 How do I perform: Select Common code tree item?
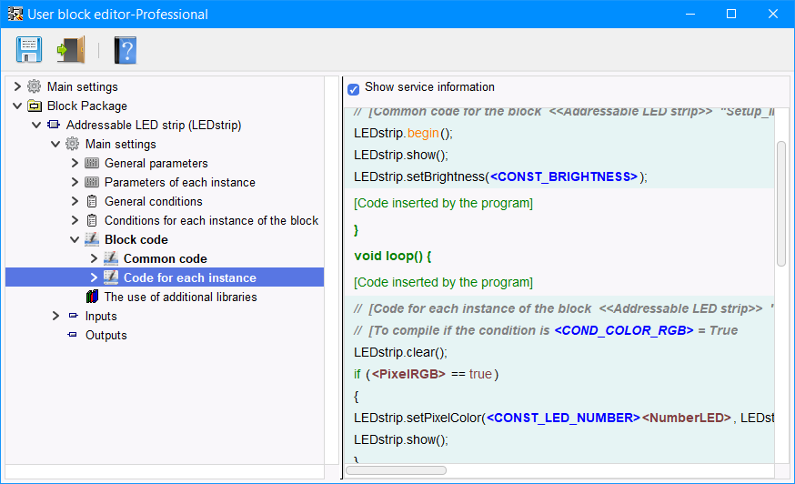[165, 259]
